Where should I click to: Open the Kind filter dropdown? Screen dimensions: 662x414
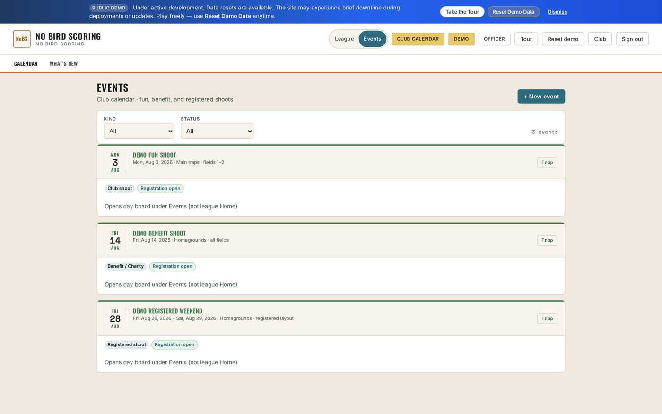[139, 131]
